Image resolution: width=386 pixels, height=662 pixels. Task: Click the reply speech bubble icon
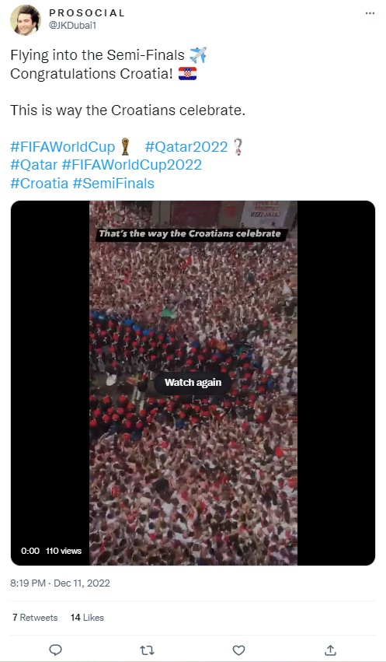pyautogui.click(x=55, y=650)
